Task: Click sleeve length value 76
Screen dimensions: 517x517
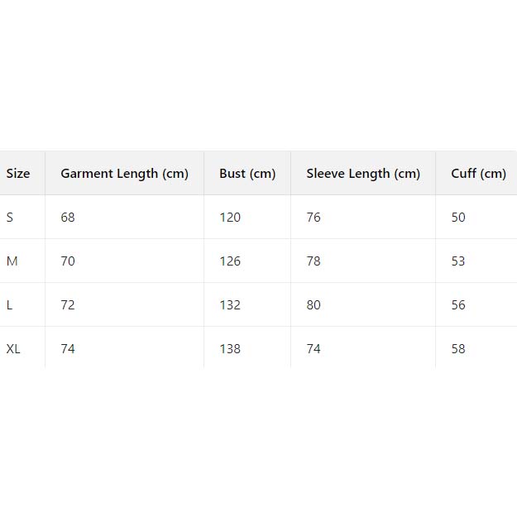Action: tap(314, 218)
